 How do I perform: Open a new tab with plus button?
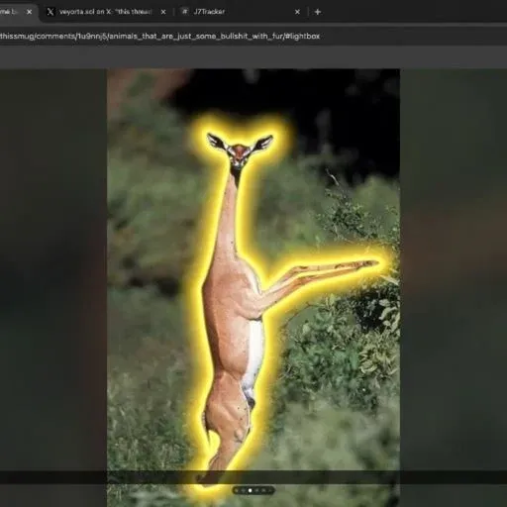(x=318, y=12)
